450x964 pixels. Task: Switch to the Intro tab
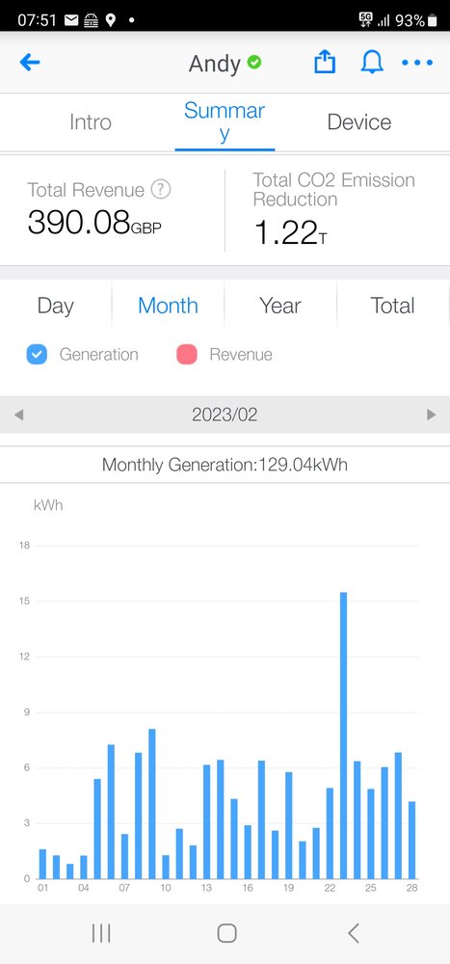click(91, 121)
